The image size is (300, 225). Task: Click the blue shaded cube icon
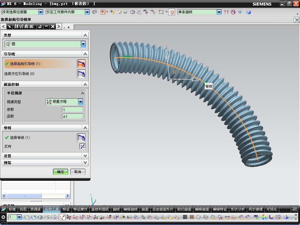click(x=248, y=12)
